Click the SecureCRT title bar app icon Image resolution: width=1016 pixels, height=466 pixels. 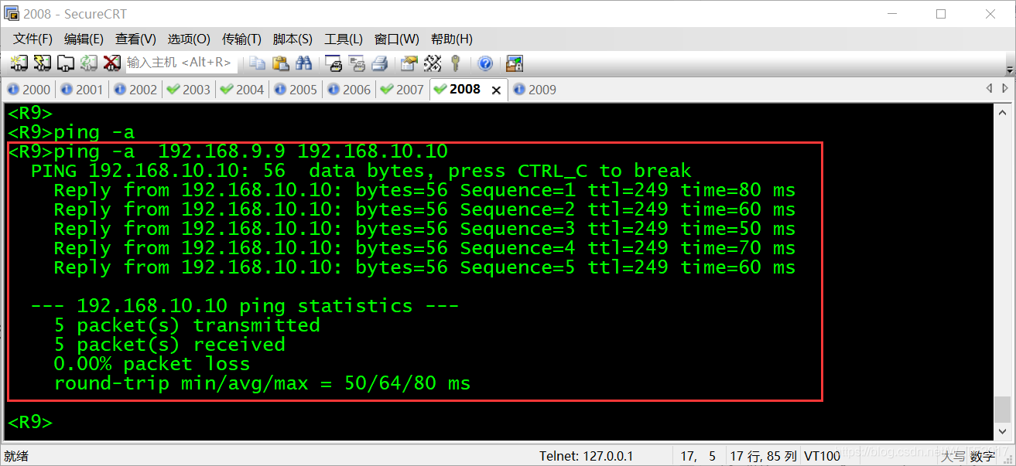point(11,14)
